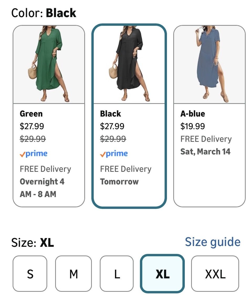Image resolution: width=252 pixels, height=301 pixels.
Task: Click the $27.99 price on Green card
Action: coord(32,126)
